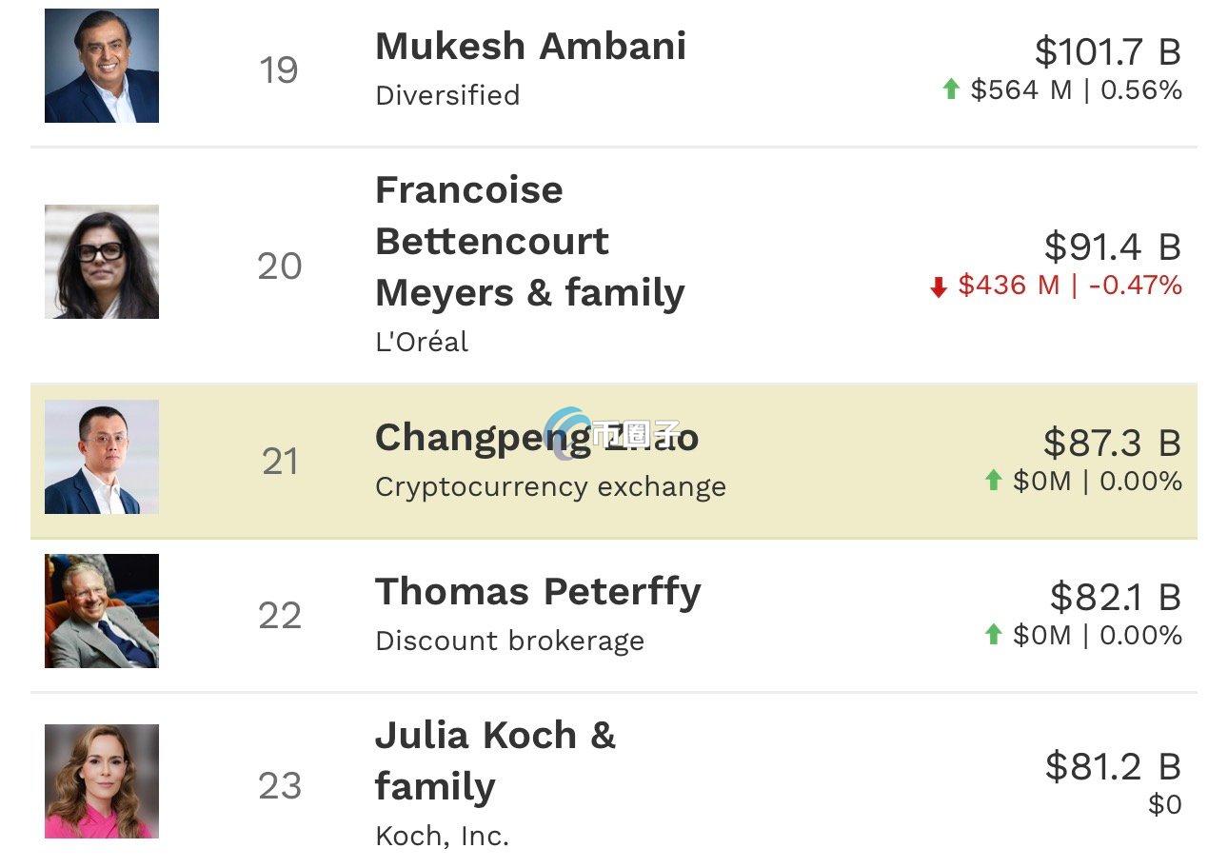
Task: Click the Koch, Inc. source label
Action: 442,836
